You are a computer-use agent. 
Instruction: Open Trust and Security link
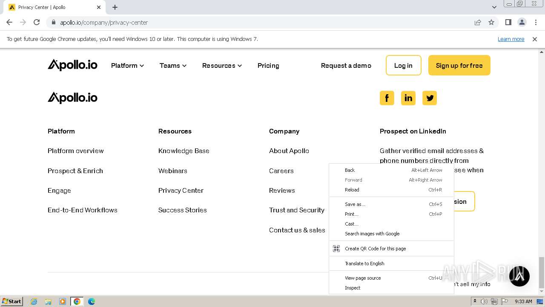pyautogui.click(x=297, y=210)
